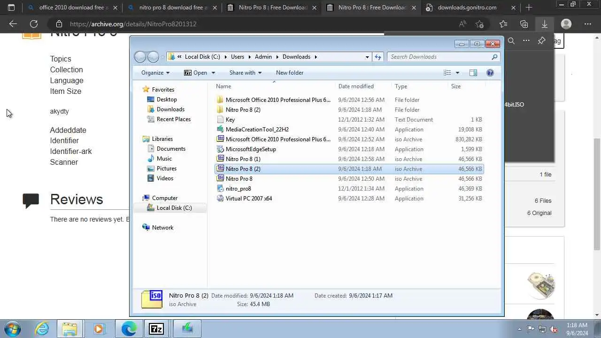The image size is (601, 338).
Task: Open the Share with dropdown
Action: click(246, 73)
